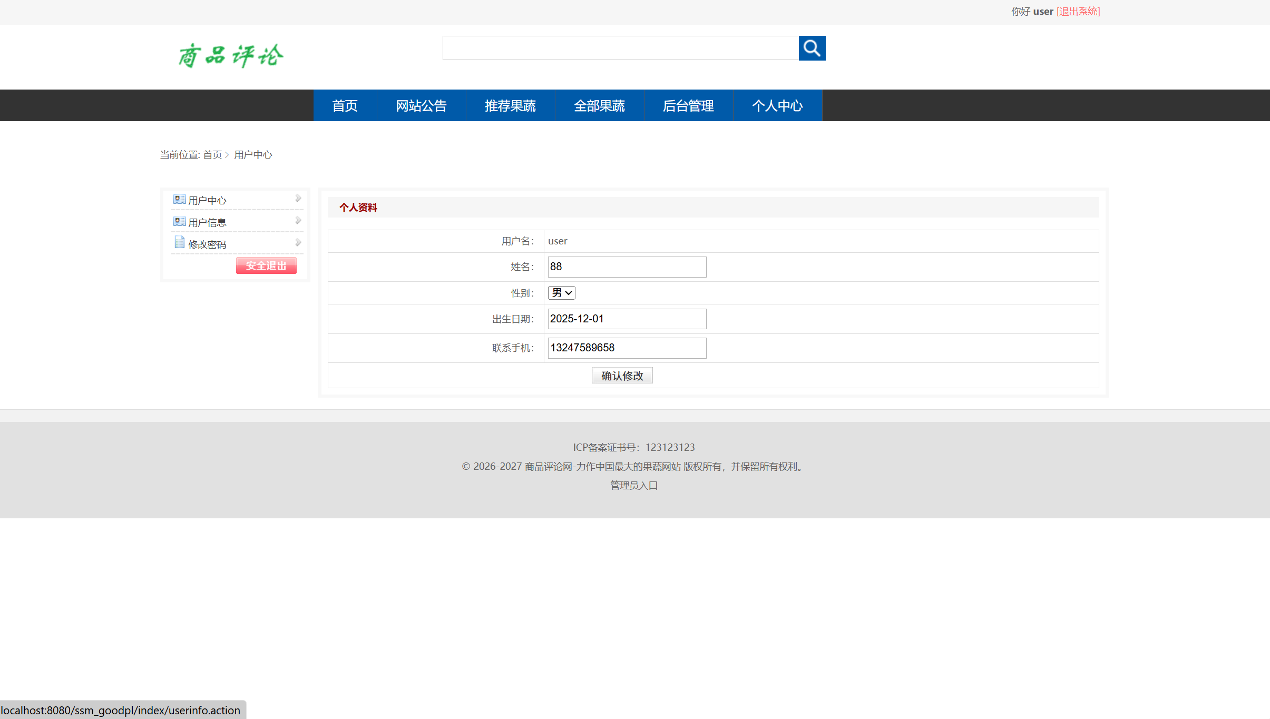1270x719 pixels.
Task: Open the 性别 gender dropdown
Action: (561, 292)
